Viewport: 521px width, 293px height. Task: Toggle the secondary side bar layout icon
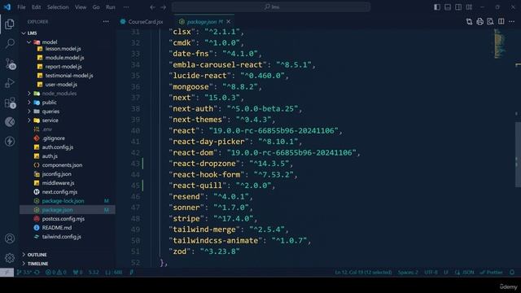click(x=458, y=7)
